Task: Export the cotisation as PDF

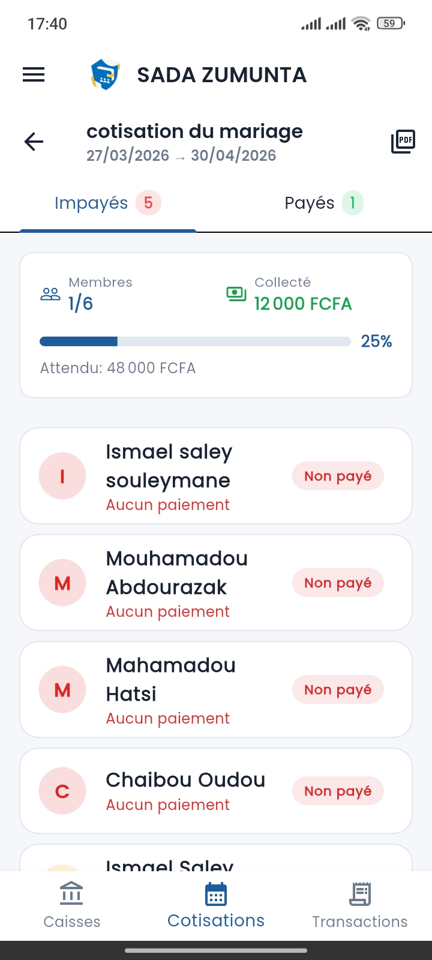Action: [403, 142]
